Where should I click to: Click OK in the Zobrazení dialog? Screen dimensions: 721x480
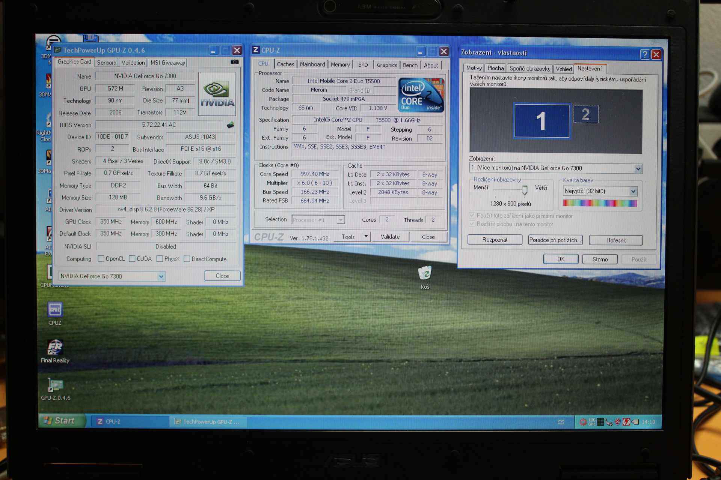coord(561,259)
